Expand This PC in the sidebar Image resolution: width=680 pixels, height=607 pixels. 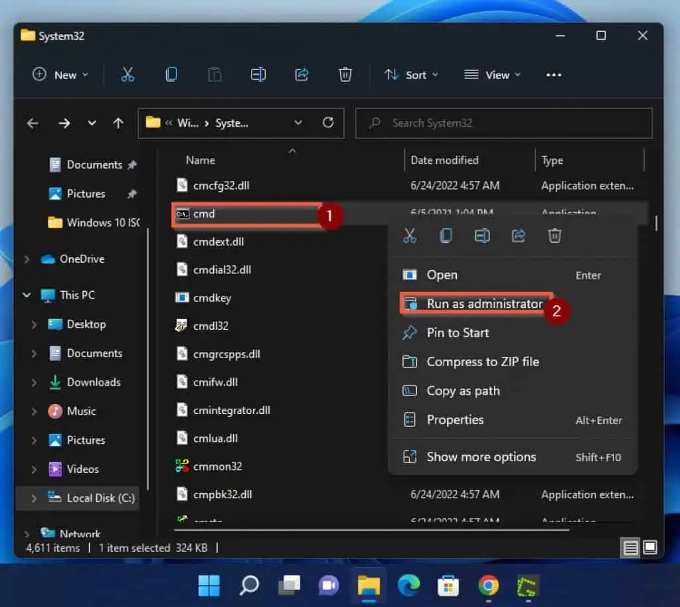[27, 295]
